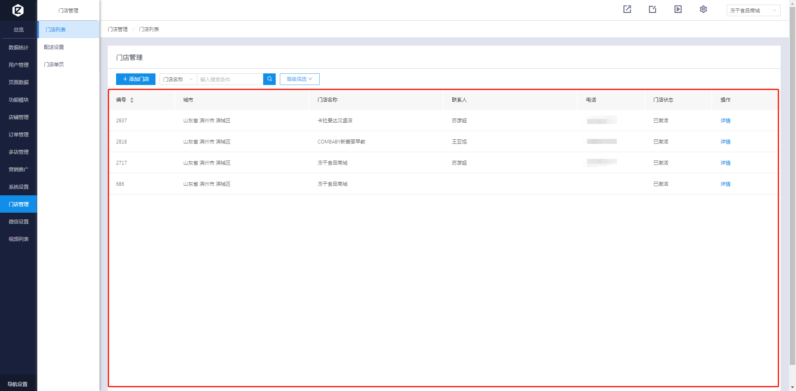Select 配送设置 in the submenu
The width and height of the screenshot is (796, 391).
tap(54, 47)
